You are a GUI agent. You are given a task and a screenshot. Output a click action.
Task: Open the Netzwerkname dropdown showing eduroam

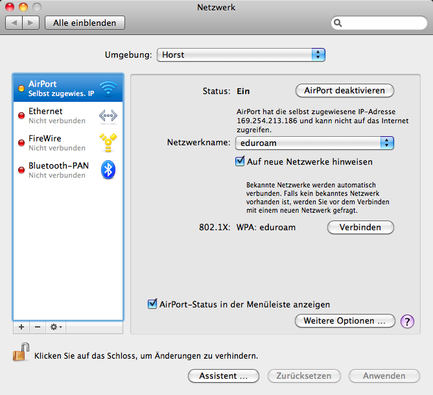click(x=314, y=143)
